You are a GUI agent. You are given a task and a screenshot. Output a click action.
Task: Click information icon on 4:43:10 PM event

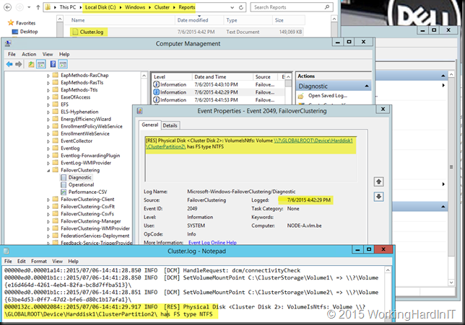pos(156,84)
